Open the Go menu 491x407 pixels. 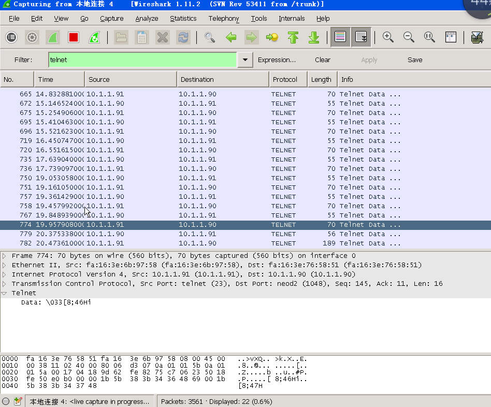[x=84, y=19]
